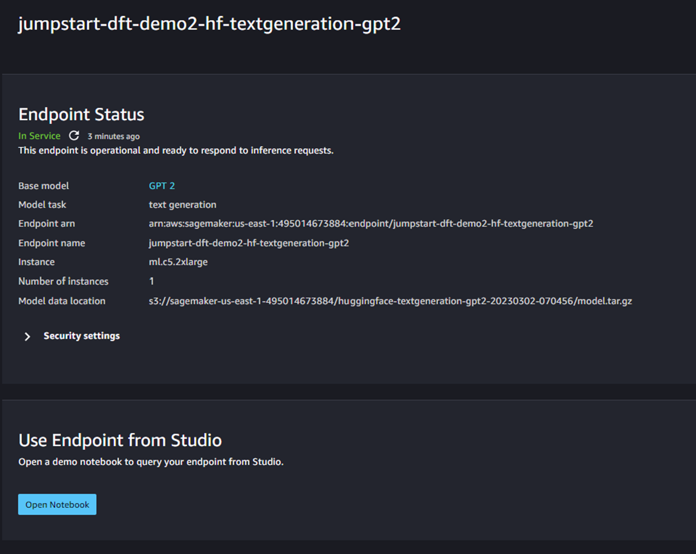Click the Open Notebook button
696x554 pixels.
[x=57, y=505]
